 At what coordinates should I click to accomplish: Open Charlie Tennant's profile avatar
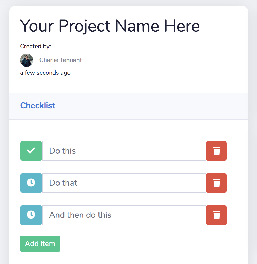[x=27, y=60]
